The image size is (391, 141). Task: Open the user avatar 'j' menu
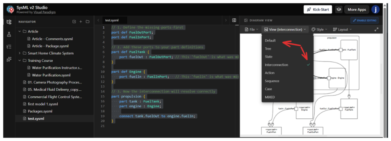point(375,10)
